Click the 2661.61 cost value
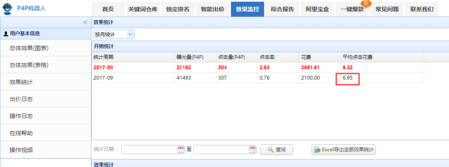This screenshot has width=449, height=167. tap(311, 68)
